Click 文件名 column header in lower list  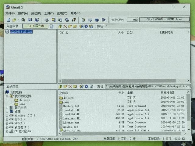point(64,93)
